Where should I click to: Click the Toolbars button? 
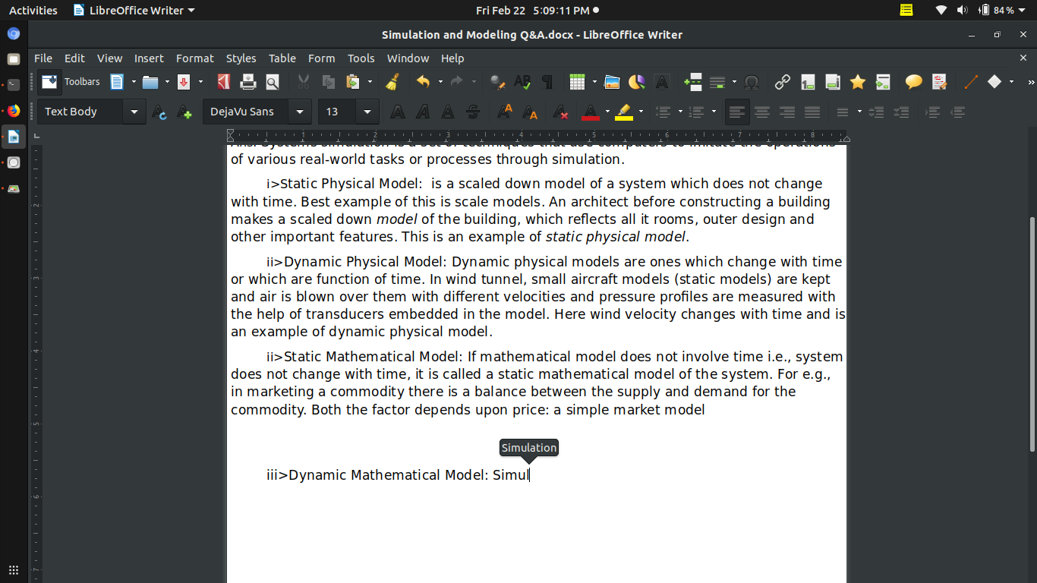(70, 82)
